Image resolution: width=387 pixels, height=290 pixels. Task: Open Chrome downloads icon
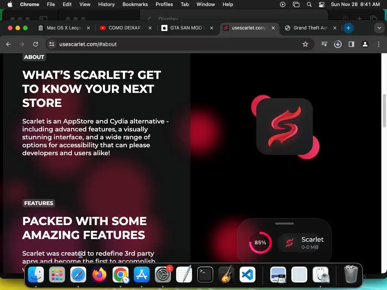pyautogui.click(x=337, y=44)
